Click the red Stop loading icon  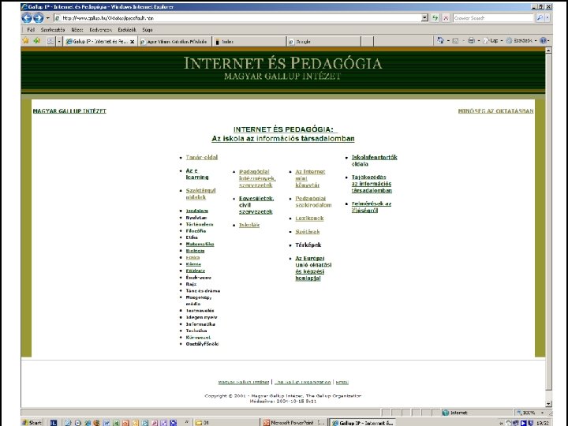click(446, 17)
